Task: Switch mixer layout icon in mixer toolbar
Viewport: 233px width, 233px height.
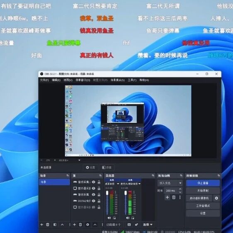Action: [129, 225]
